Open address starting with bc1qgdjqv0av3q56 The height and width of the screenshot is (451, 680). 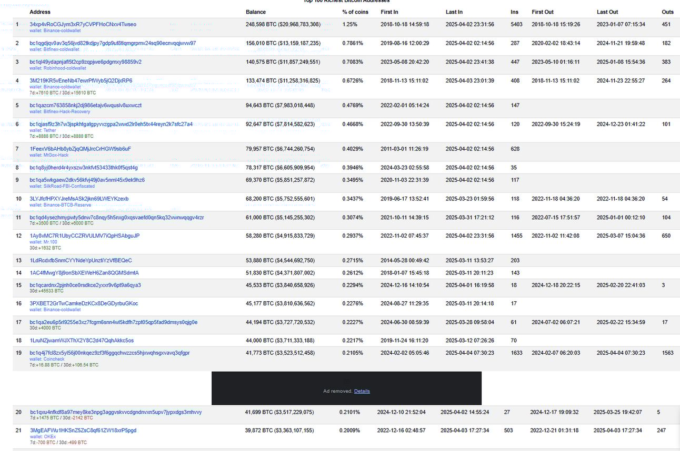click(113, 43)
